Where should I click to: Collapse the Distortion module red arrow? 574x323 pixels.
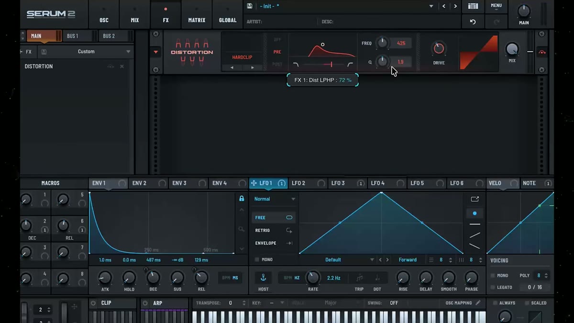point(155,52)
